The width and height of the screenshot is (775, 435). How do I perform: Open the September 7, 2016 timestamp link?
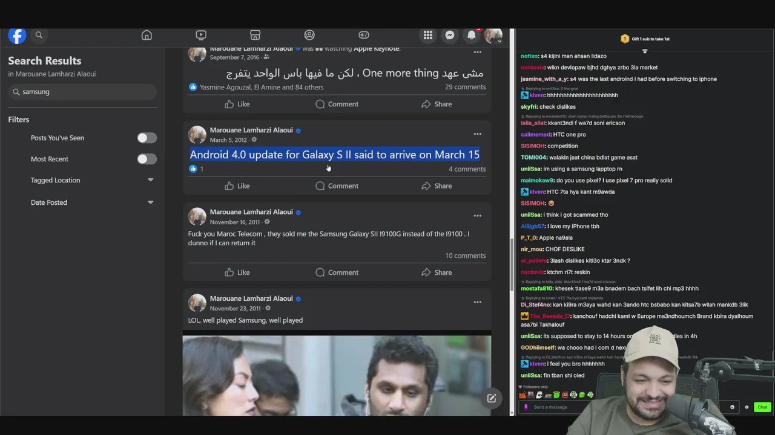tap(234, 57)
